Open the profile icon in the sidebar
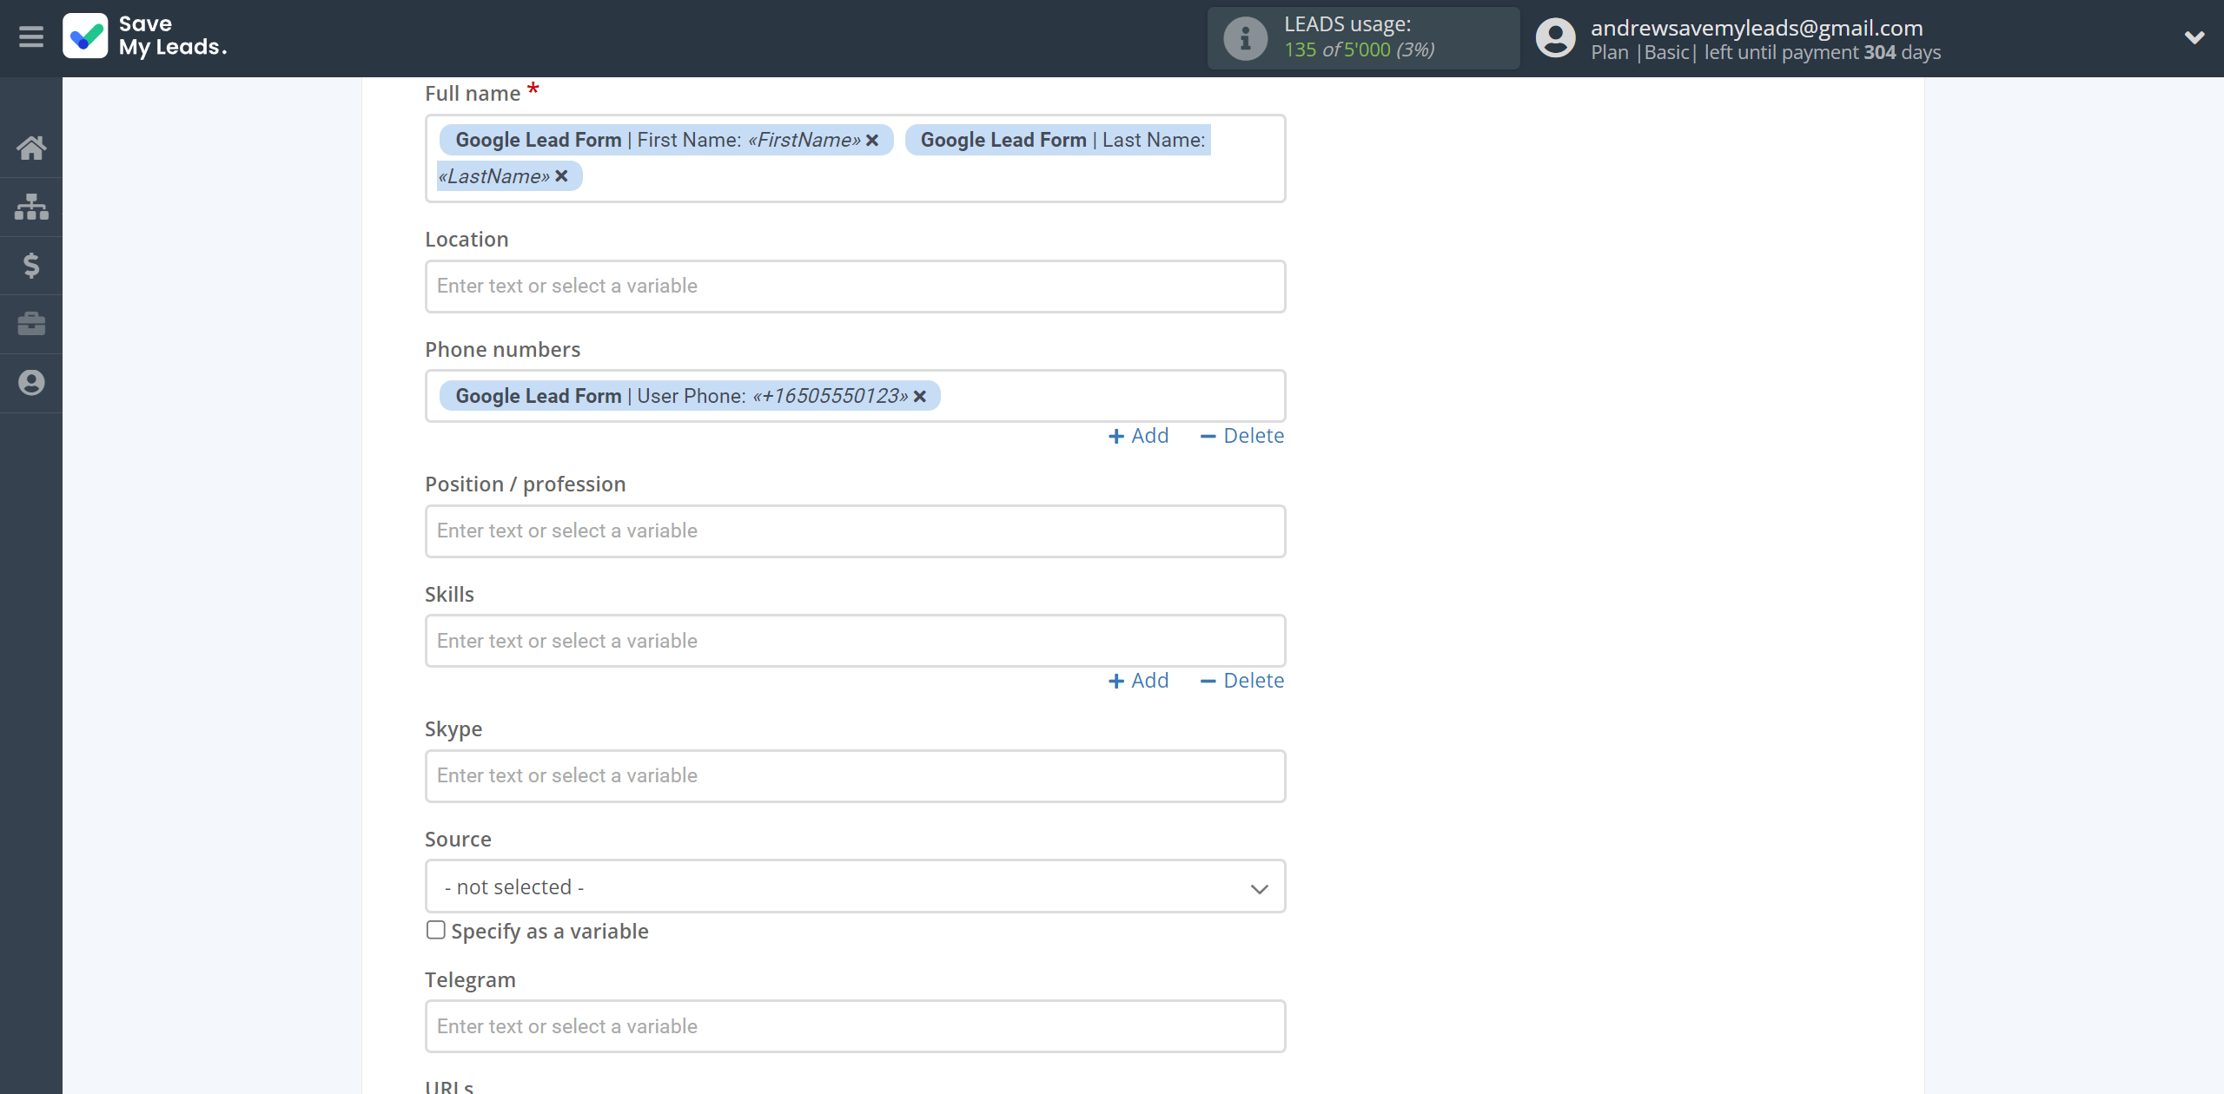The image size is (2224, 1094). coord(31,383)
